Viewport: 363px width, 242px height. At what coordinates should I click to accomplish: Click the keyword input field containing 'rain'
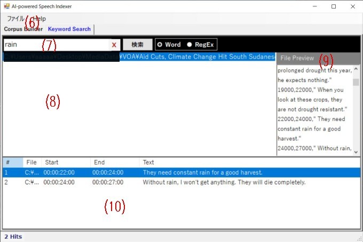click(56, 45)
